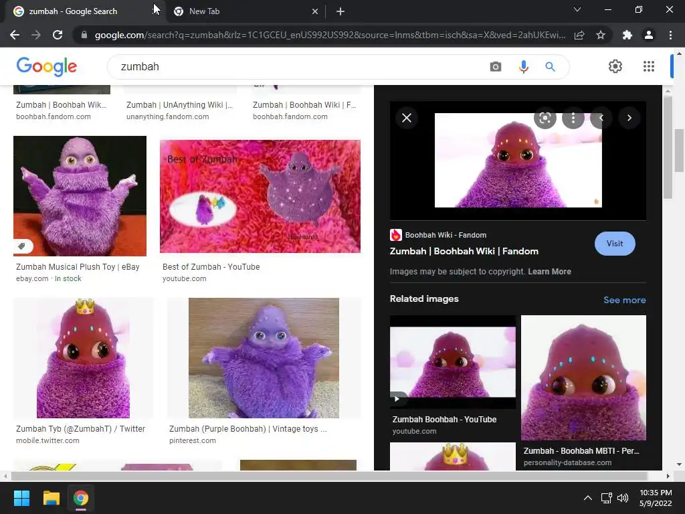Show previous image in preview

[601, 118]
